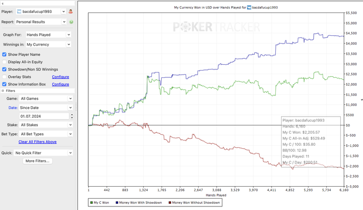This screenshot has height=210, width=363.
Task: Click the My C Won legend label
Action: (x=102, y=203)
